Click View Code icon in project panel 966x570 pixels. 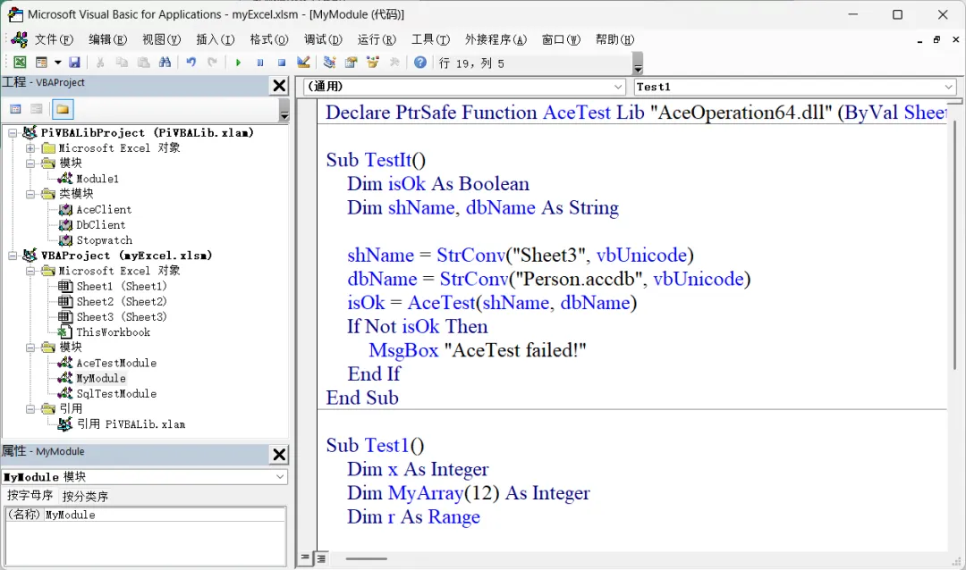(x=15, y=109)
